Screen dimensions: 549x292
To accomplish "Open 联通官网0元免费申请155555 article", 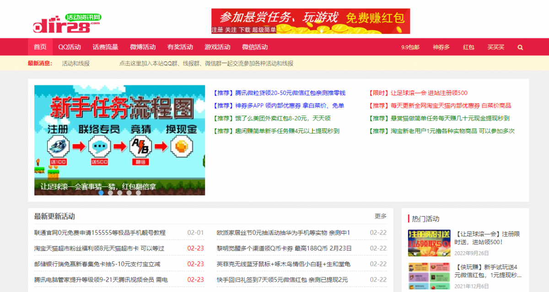I will (100, 233).
